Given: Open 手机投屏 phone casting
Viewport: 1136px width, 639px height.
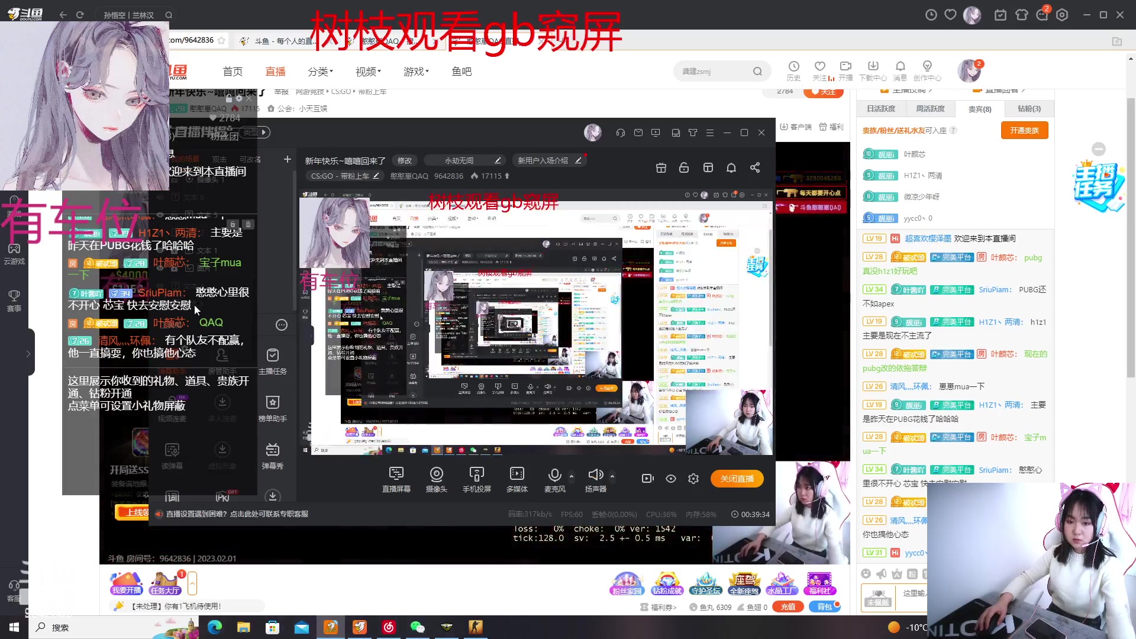Looking at the screenshot, I should [476, 479].
